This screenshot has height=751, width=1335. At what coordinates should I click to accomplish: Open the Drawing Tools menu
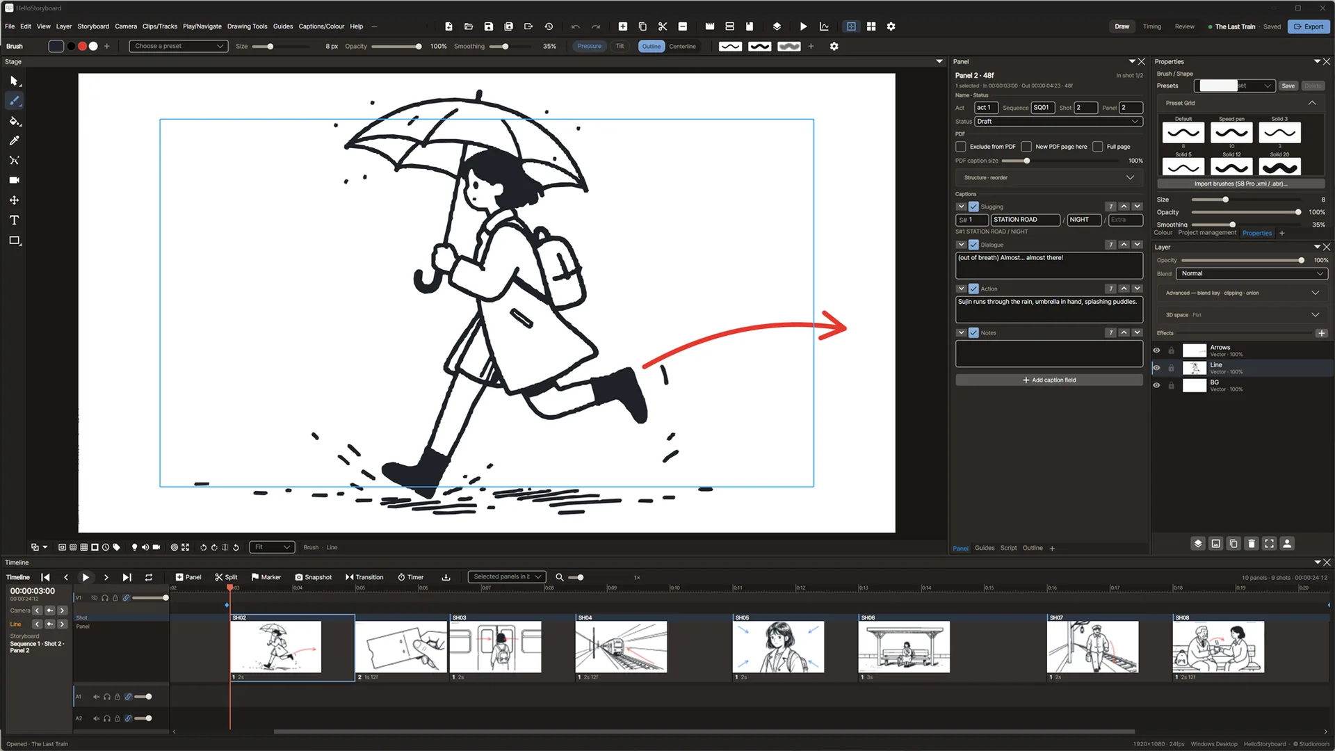pyautogui.click(x=247, y=26)
